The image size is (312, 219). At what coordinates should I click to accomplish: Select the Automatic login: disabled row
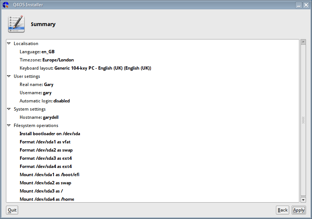pos(45,101)
